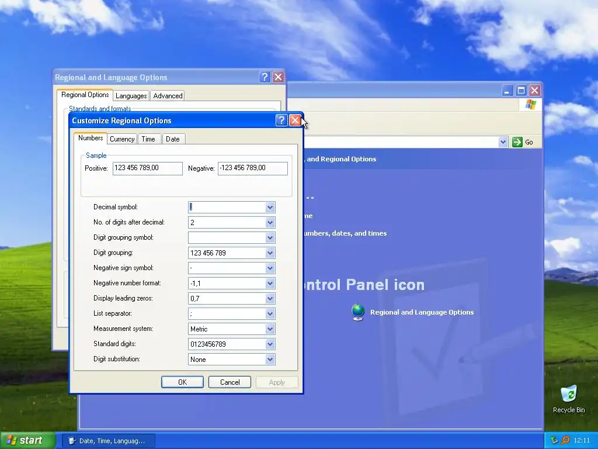This screenshot has height=449, width=598.
Task: Minimize the Control Panel window
Action: point(507,91)
